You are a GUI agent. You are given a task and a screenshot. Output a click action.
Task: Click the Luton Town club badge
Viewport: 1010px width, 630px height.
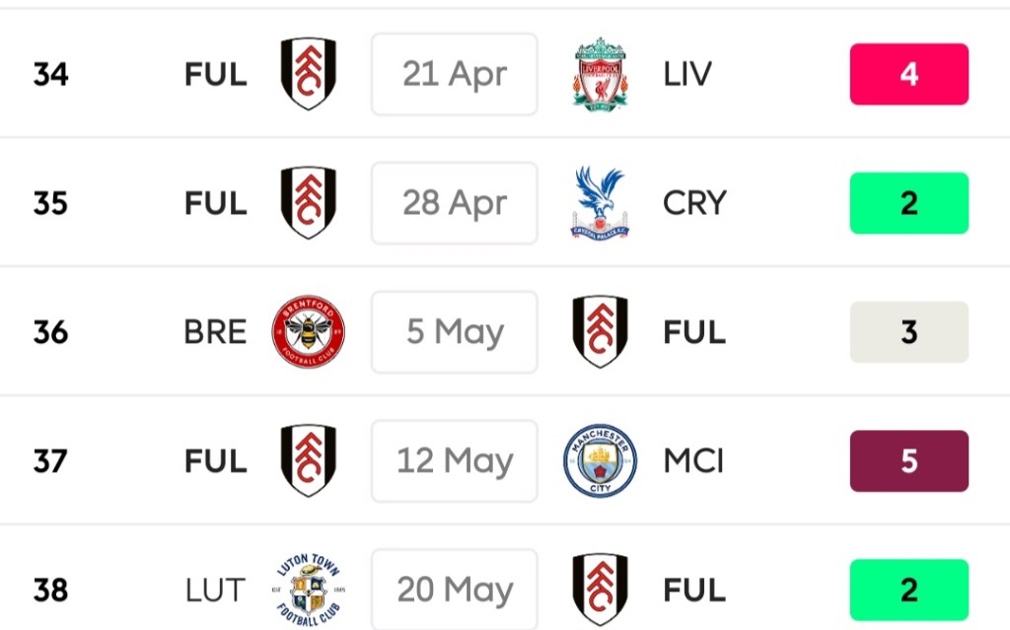coord(309,590)
